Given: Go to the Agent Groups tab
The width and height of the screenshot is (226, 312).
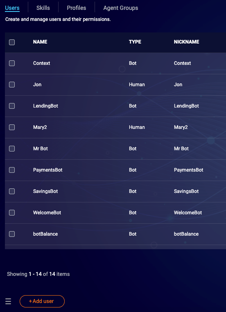Looking at the screenshot, I should coord(121,8).
